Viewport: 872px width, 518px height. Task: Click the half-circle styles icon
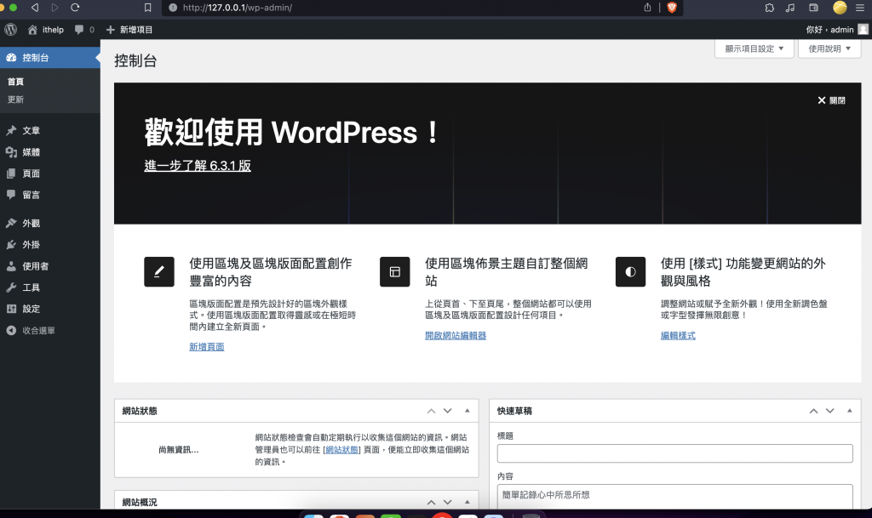coord(631,271)
